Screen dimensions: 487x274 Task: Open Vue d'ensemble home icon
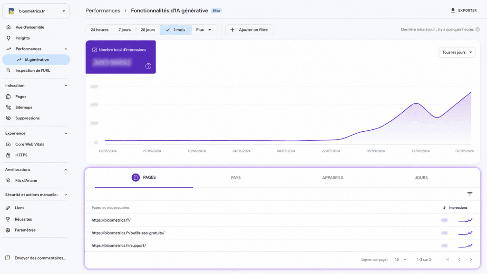9,27
